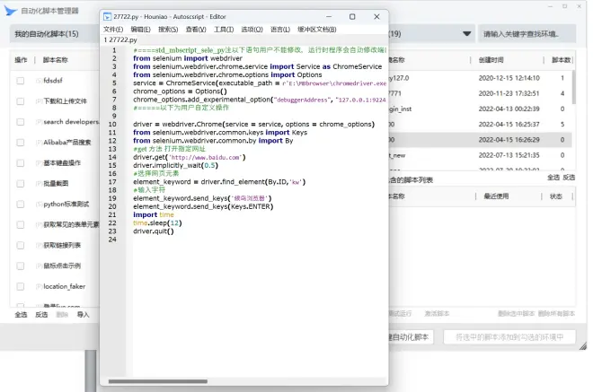This screenshot has height=392, width=593.
Task: Select environment row dated 2020-11-23 17:32:51
Action: [481, 93]
